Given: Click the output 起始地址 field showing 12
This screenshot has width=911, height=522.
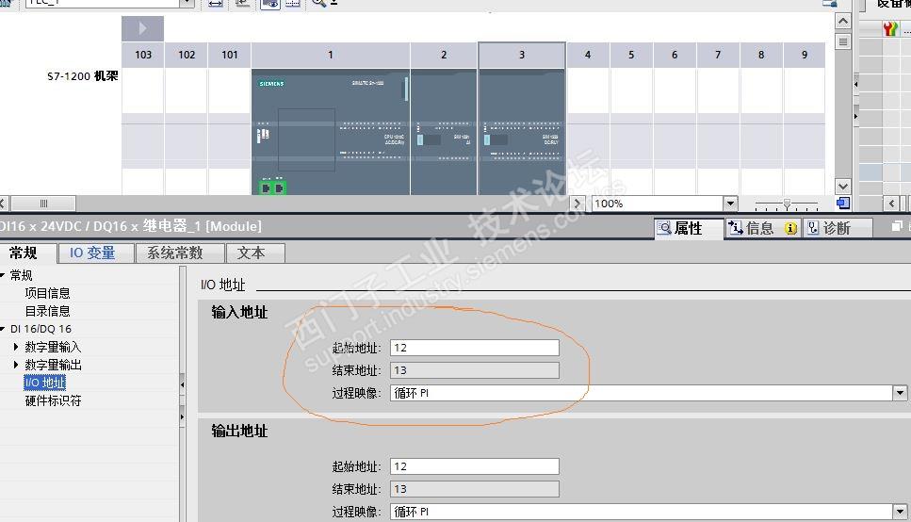Looking at the screenshot, I should click(x=475, y=466).
